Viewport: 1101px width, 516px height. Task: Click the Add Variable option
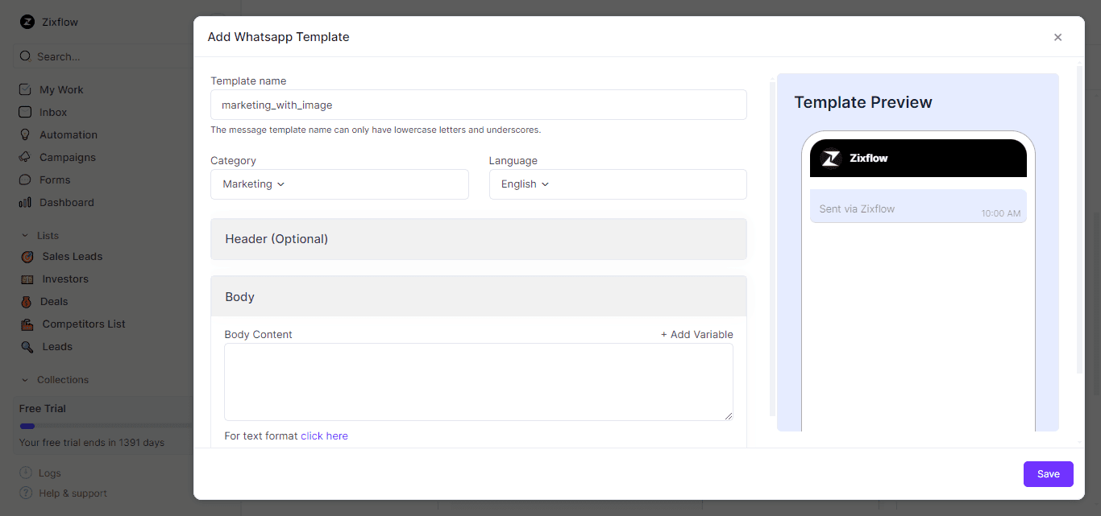[696, 334]
